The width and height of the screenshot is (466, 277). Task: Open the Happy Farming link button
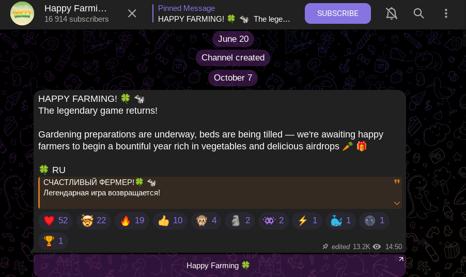click(220, 266)
